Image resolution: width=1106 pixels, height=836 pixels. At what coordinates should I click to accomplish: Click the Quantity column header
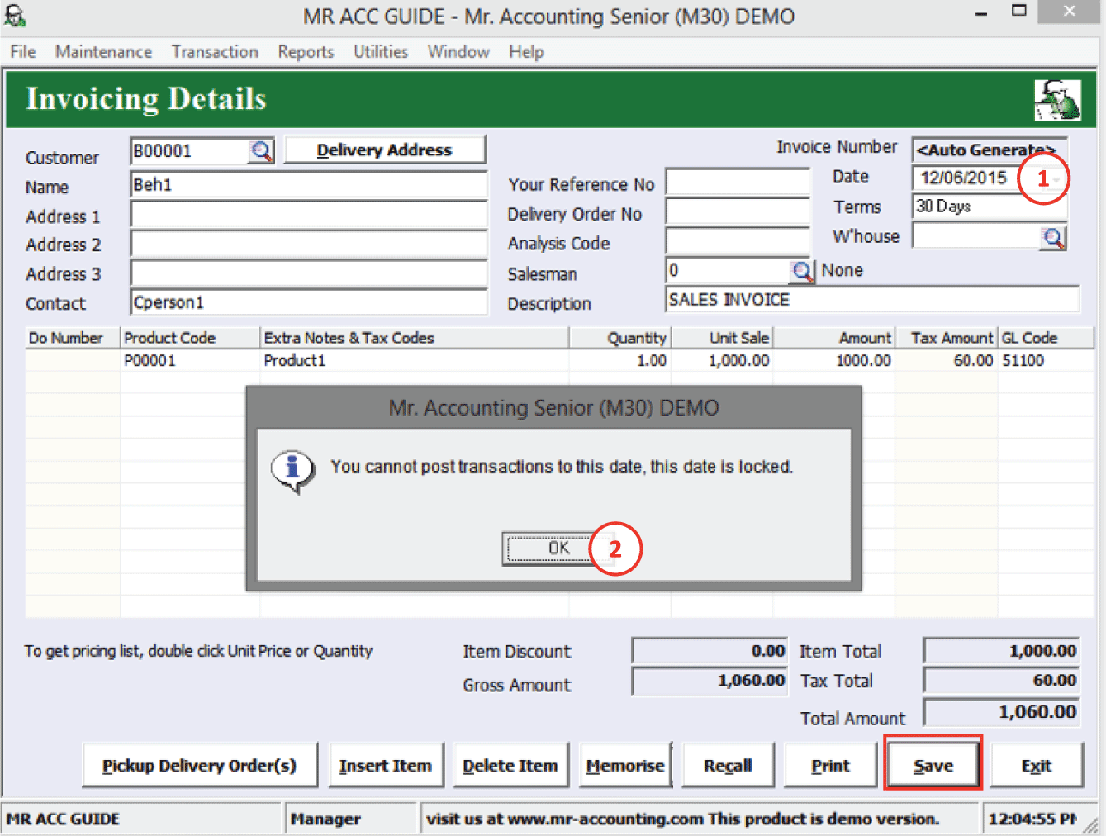point(619,338)
